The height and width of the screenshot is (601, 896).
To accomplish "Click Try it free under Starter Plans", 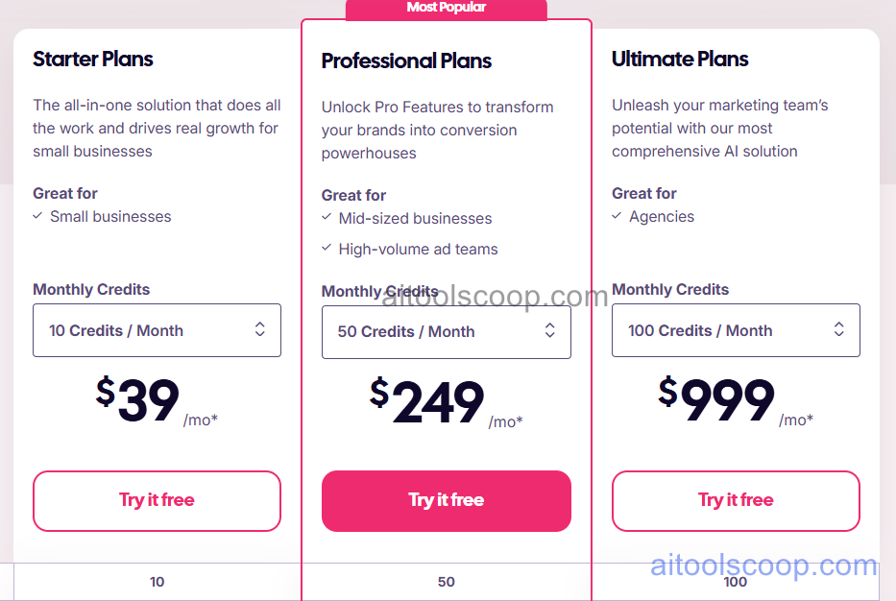I will 157,500.
